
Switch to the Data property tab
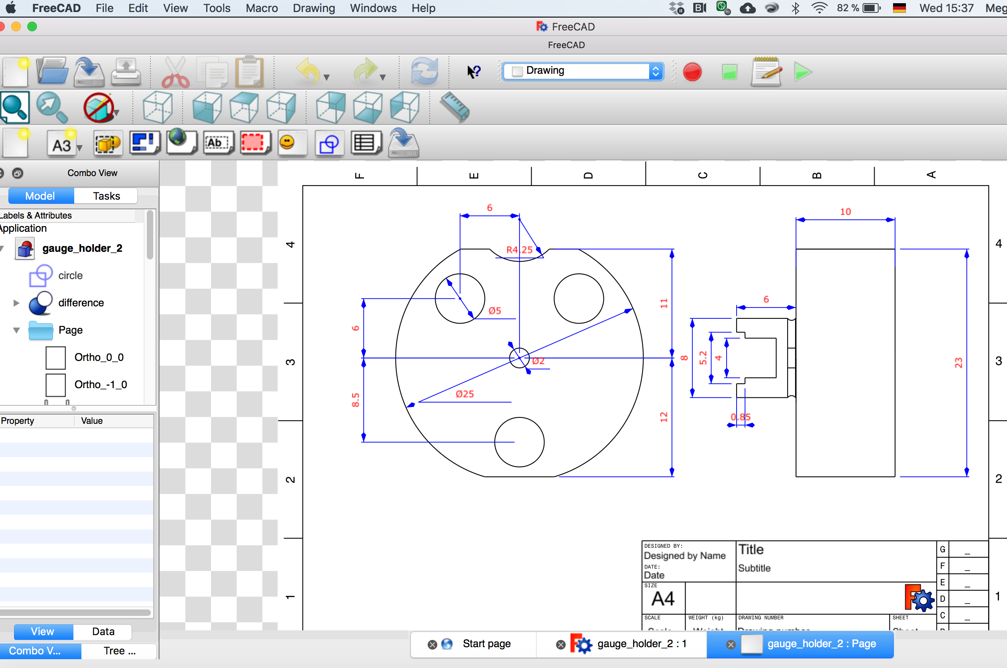coord(103,632)
